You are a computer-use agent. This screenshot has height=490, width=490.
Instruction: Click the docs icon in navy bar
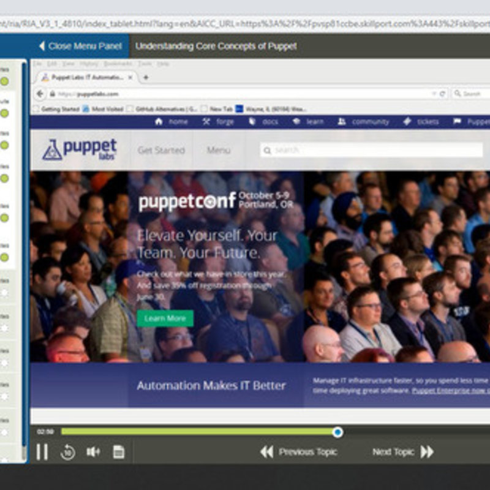pyautogui.click(x=252, y=121)
